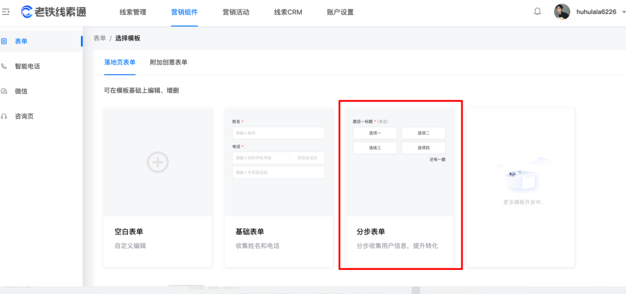Expand 还有一题 in the step form

[x=437, y=159]
